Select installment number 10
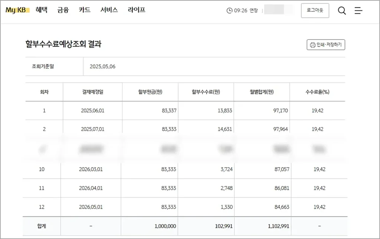Screen dimensions: 380x239 (42, 169)
